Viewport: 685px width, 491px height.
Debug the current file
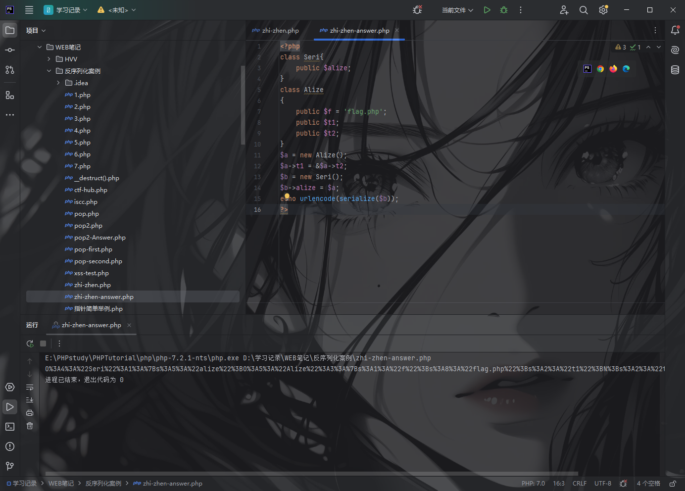click(504, 10)
